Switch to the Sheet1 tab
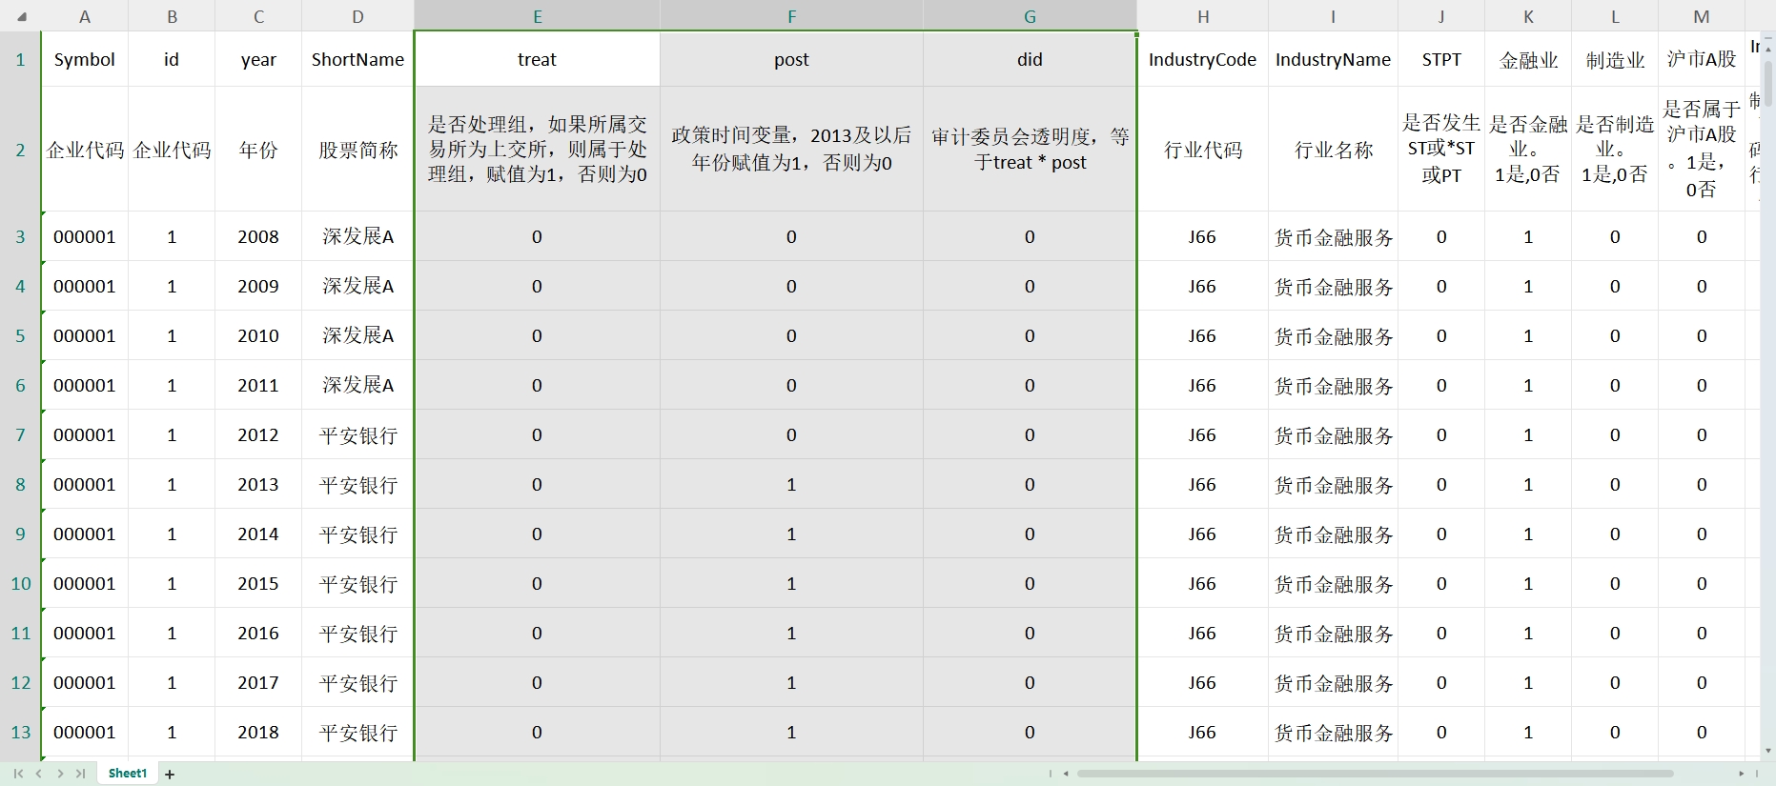1776x786 pixels. [x=128, y=774]
